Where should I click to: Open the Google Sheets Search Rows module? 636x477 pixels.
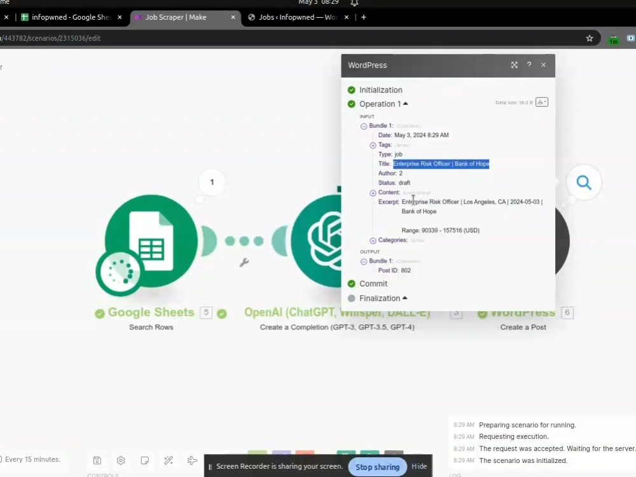(151, 241)
